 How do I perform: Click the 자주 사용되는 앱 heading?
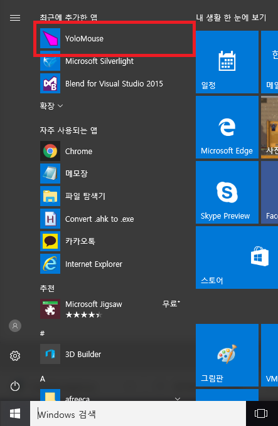point(68,130)
